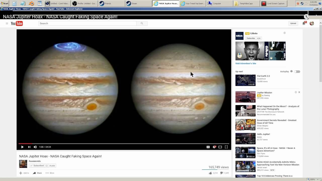This screenshot has width=322, height=181.
Task: Switch to 'Your Tweet has been' taskbar tab
Action: [193, 4]
